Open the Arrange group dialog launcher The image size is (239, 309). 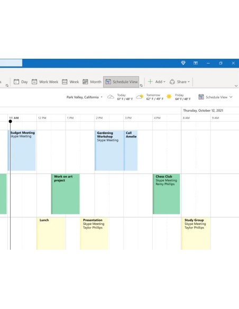[141, 86]
